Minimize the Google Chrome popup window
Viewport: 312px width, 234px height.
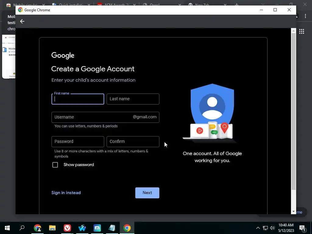tap(261, 10)
